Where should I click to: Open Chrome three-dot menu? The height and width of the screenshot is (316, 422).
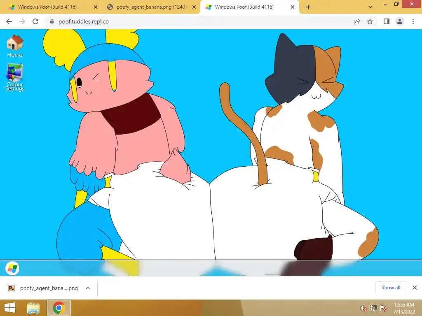coord(413,21)
